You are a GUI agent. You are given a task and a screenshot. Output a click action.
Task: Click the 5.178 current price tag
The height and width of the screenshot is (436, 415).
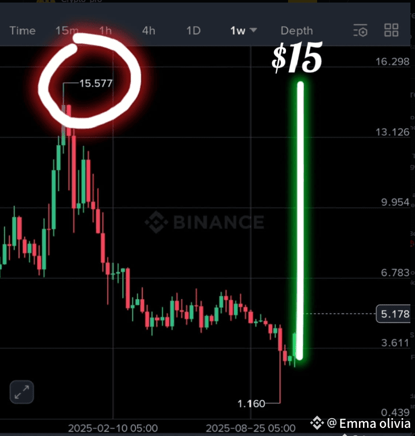pos(393,314)
